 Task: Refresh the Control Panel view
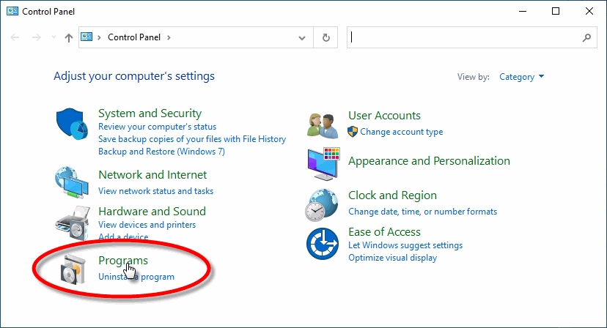[326, 37]
